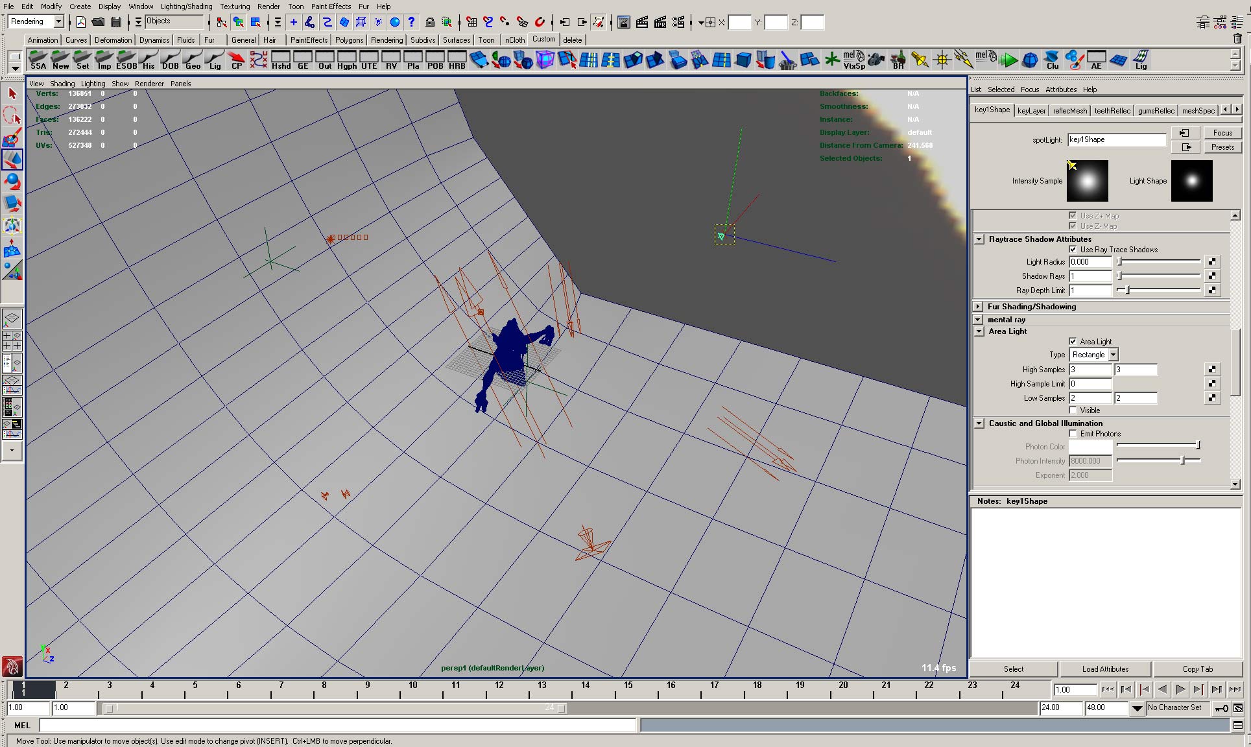Viewport: 1251px width, 747px height.
Task: Activate the Scale tool
Action: point(12,204)
